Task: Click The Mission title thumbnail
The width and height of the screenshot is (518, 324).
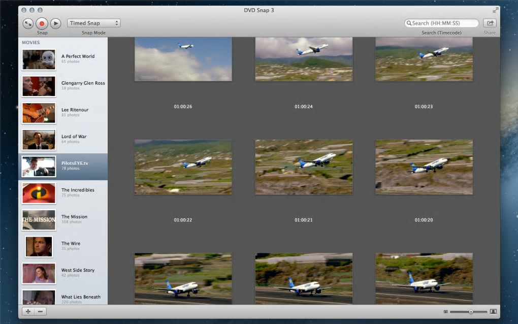Action: click(39, 220)
